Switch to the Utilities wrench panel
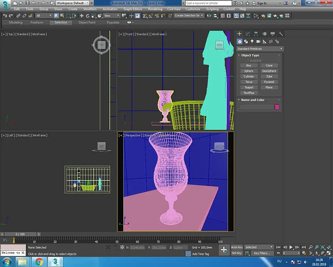Image resolution: width=333 pixels, height=267 pixels. 281,34
